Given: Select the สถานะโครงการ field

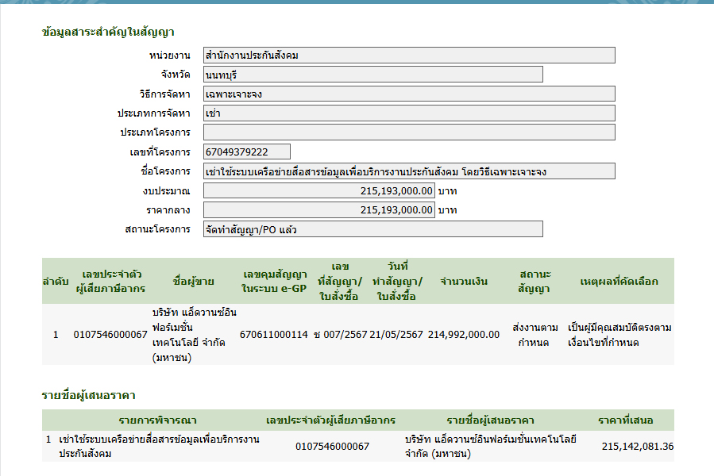Looking at the screenshot, I should [372, 229].
